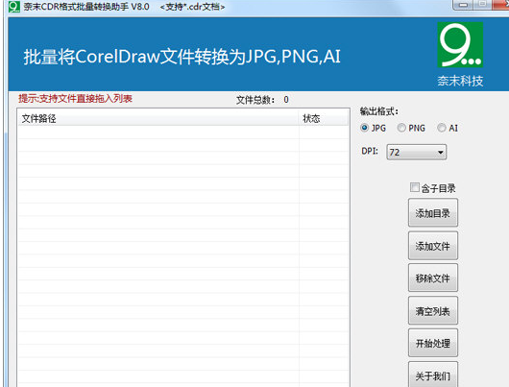Click the 添加目录 button

(x=433, y=212)
